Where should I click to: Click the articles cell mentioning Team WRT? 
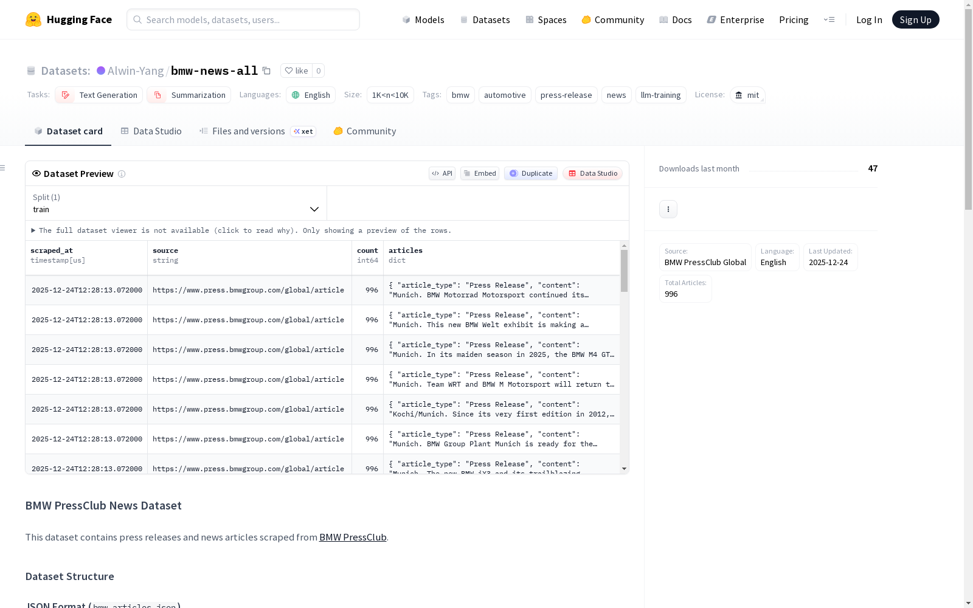point(502,379)
